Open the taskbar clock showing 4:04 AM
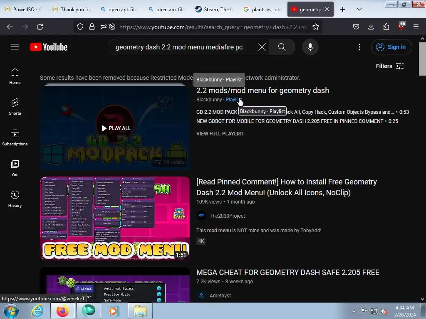The image size is (426, 319). pos(405,311)
